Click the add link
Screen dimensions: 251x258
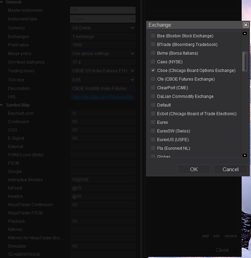[x=205, y=236]
